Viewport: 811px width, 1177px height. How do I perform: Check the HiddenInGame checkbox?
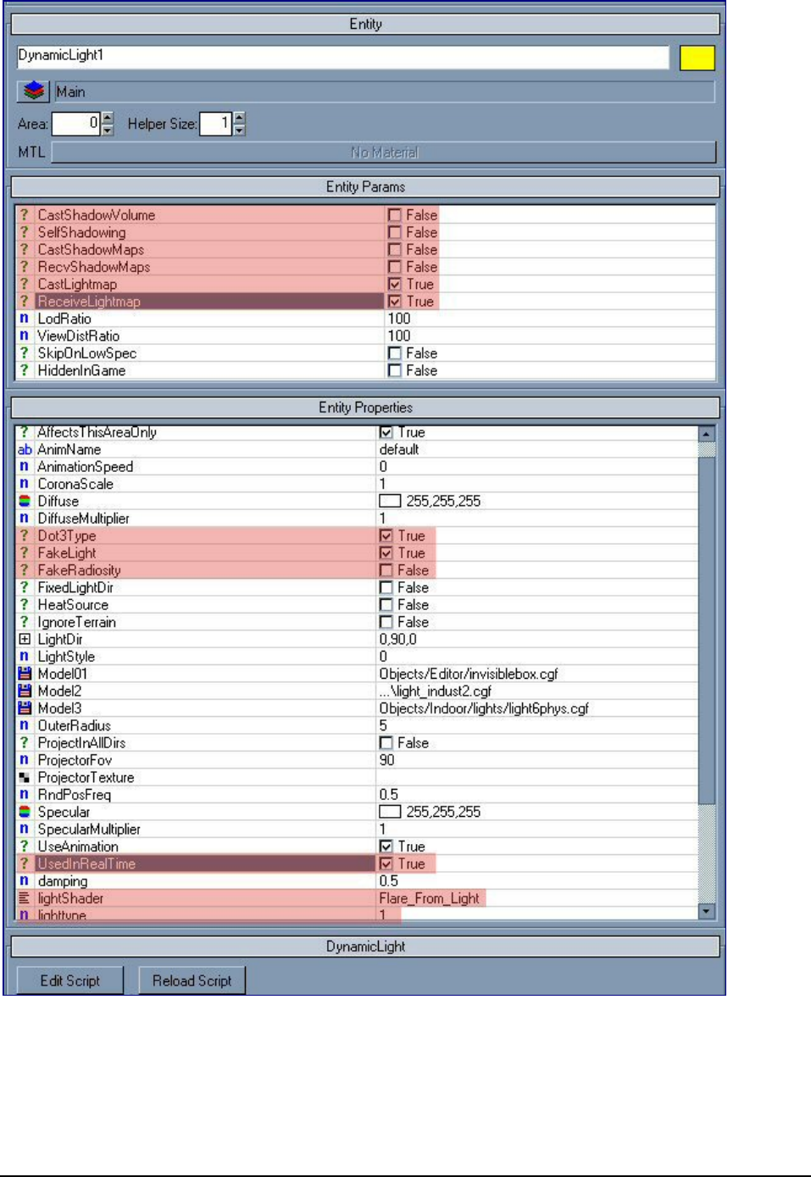coord(394,370)
